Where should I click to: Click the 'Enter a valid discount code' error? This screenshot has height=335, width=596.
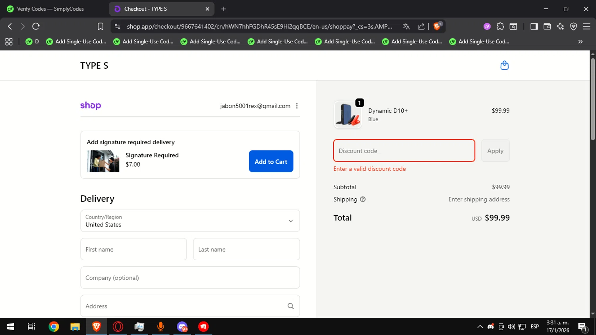(370, 169)
